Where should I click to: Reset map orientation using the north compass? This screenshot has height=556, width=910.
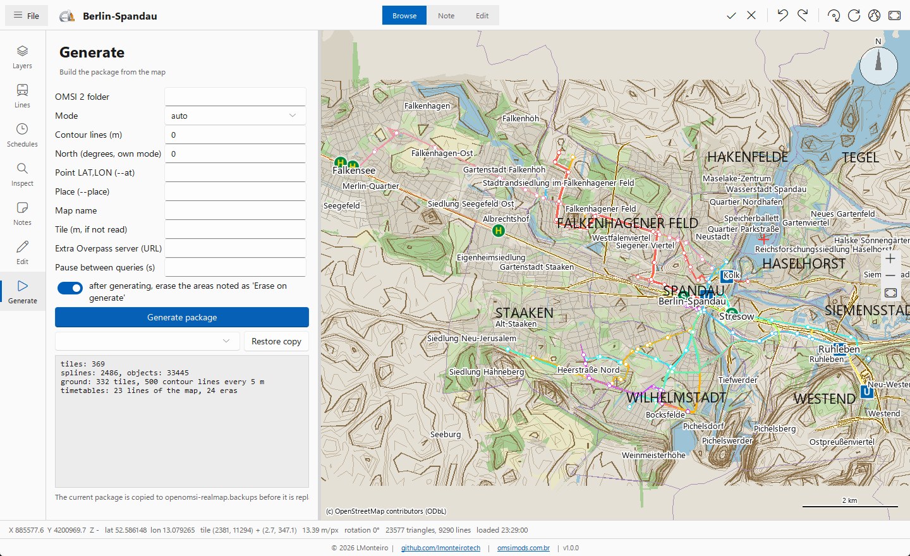point(878,66)
